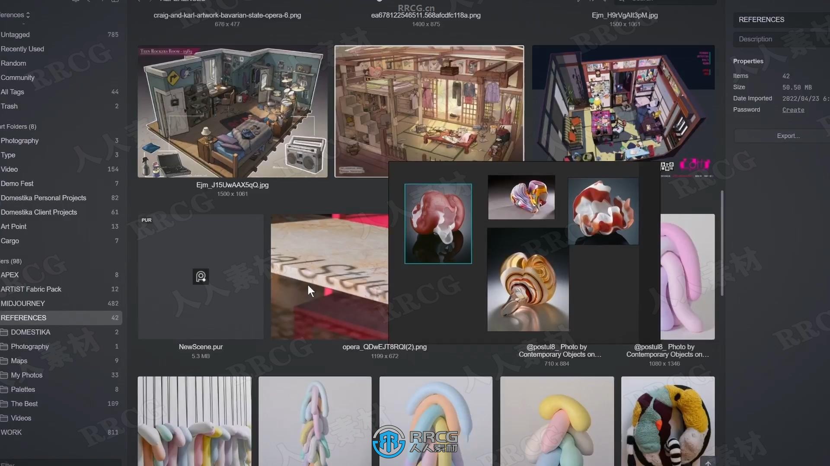
Task: Select the hanging pastel tubes thumbnail
Action: [x=195, y=421]
